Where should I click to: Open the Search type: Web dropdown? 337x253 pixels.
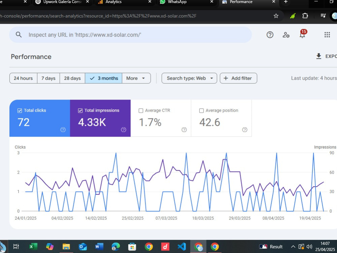click(x=189, y=78)
